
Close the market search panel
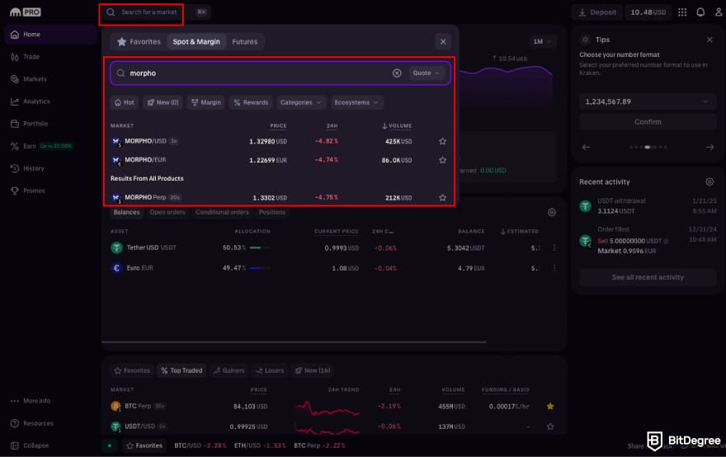click(x=443, y=42)
